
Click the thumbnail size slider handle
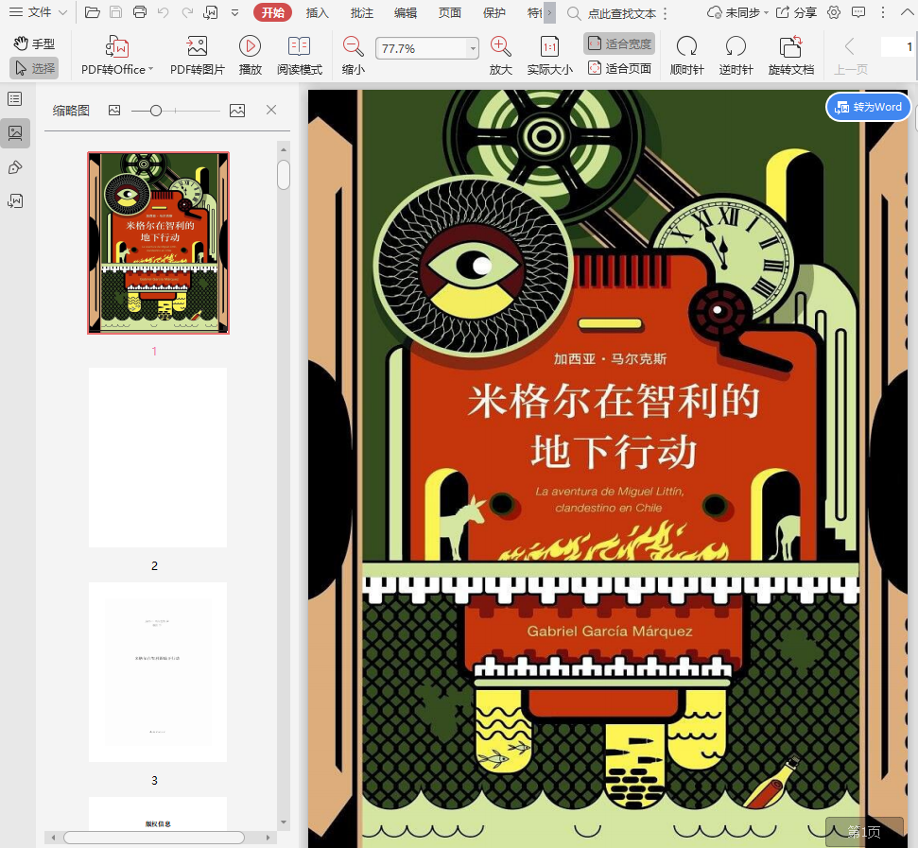pos(156,111)
